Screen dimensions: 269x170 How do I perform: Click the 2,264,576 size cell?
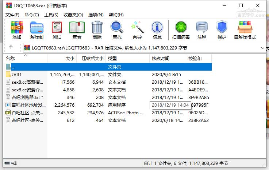coord(64,105)
